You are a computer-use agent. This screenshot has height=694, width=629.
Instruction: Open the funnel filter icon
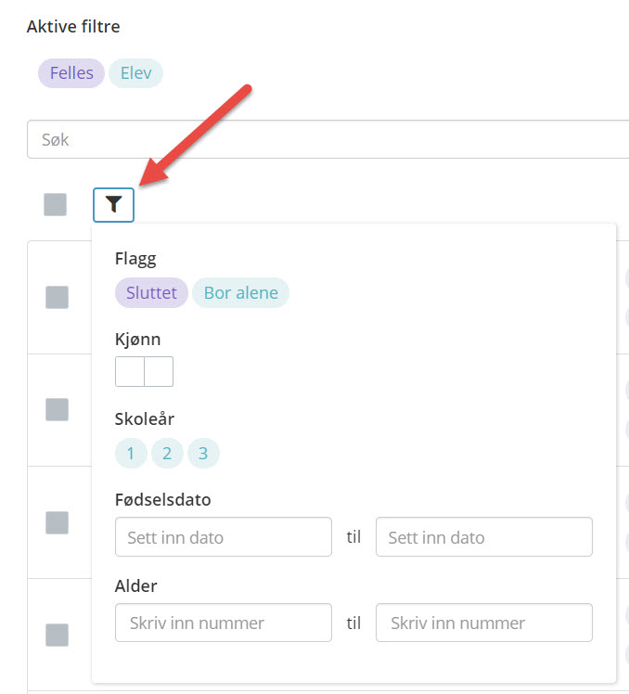(x=113, y=205)
